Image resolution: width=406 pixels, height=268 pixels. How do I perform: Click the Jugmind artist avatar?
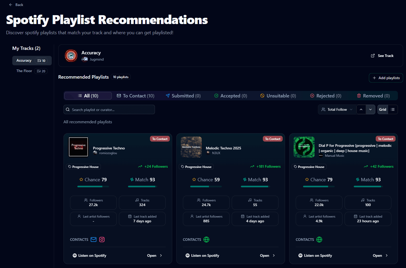[85, 59]
